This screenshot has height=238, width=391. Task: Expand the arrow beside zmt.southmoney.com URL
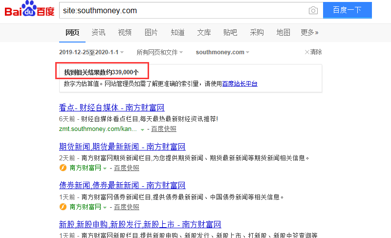(x=142, y=130)
